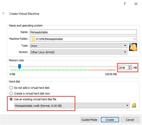Choose a virtual hard disk file icon
142x125 pixels.
[134, 105]
